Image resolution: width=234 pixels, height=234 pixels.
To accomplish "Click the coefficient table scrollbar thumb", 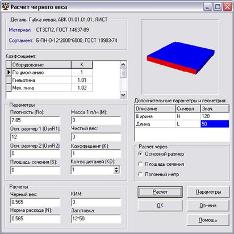I will 123,73.
